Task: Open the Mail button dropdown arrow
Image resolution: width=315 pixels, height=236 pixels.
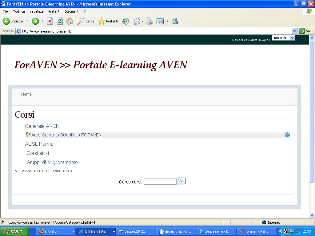Action: pos(142,21)
